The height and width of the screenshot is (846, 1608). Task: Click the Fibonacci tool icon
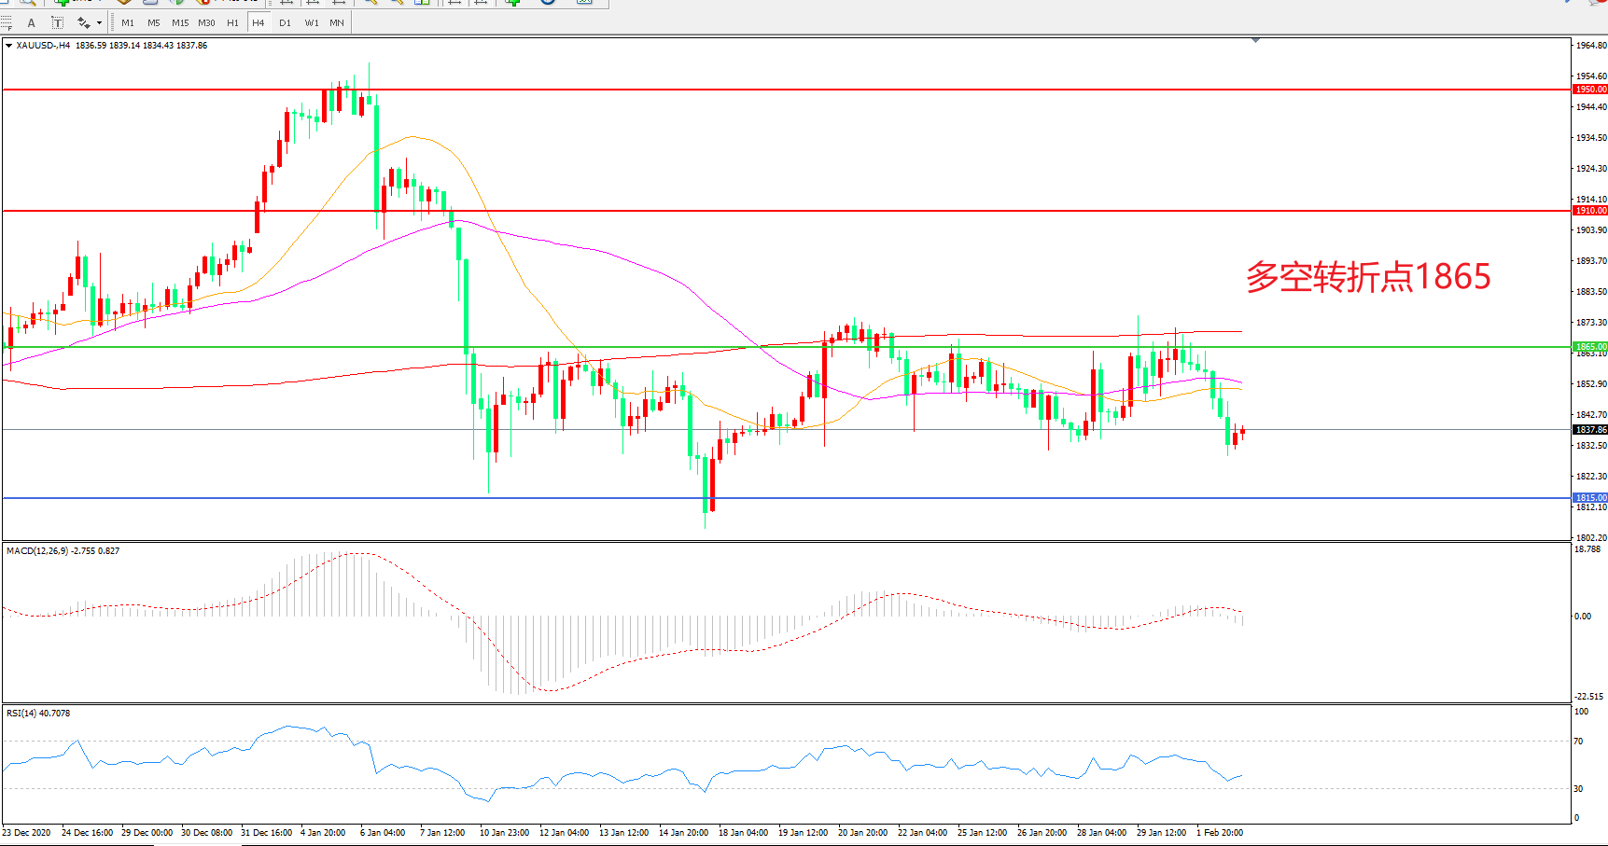point(7,23)
